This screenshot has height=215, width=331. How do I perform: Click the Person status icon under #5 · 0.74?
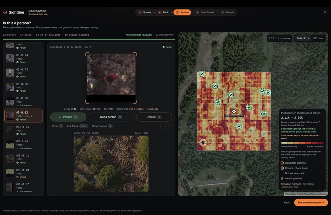pyautogui.click(x=18, y=62)
